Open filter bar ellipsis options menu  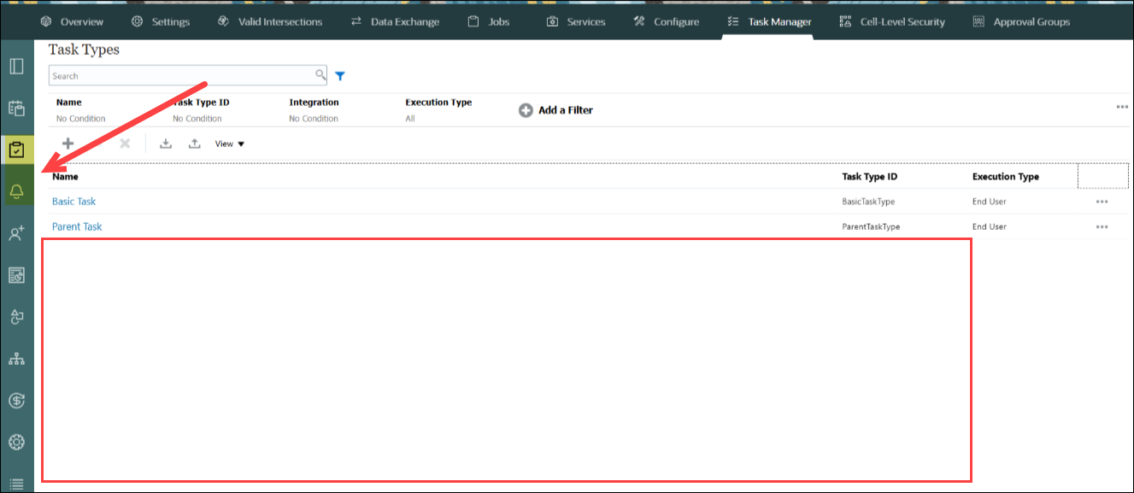point(1122,107)
